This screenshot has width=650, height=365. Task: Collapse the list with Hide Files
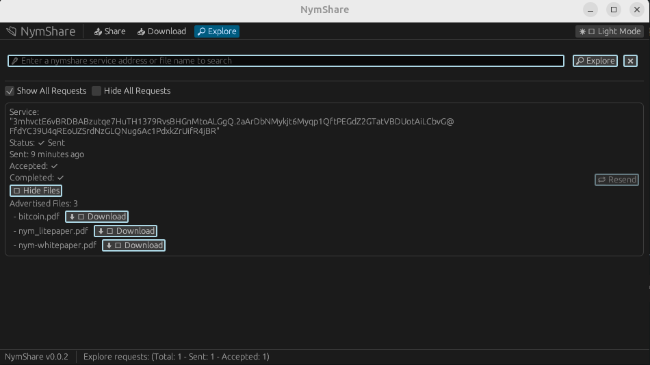[x=36, y=191]
